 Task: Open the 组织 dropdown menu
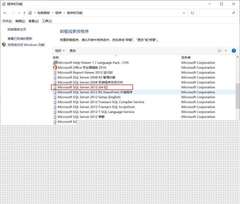tap(60, 51)
